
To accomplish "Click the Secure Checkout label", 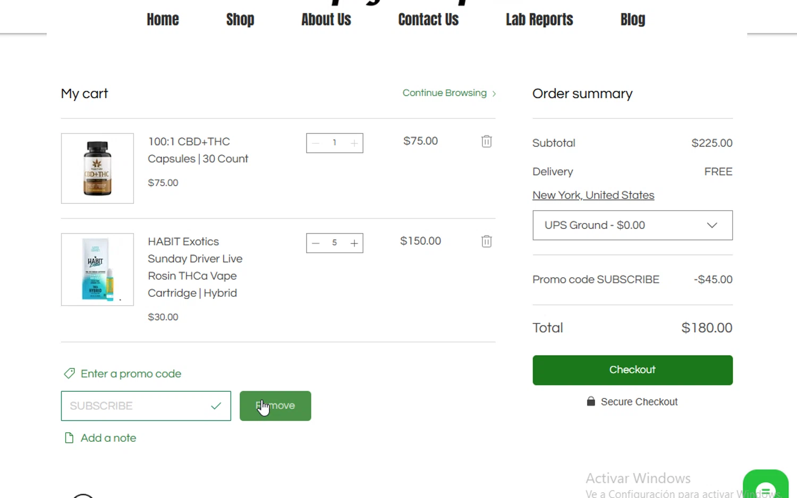I will 639,402.
